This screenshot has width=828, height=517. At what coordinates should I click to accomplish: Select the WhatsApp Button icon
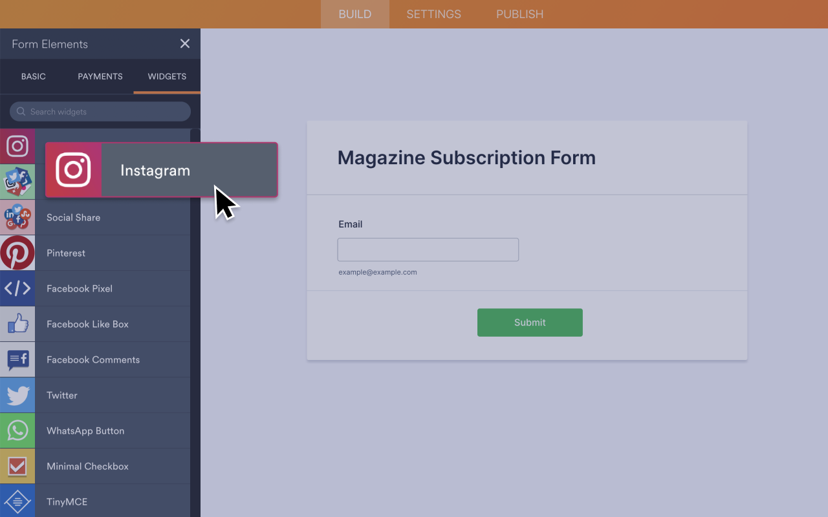pos(17,430)
